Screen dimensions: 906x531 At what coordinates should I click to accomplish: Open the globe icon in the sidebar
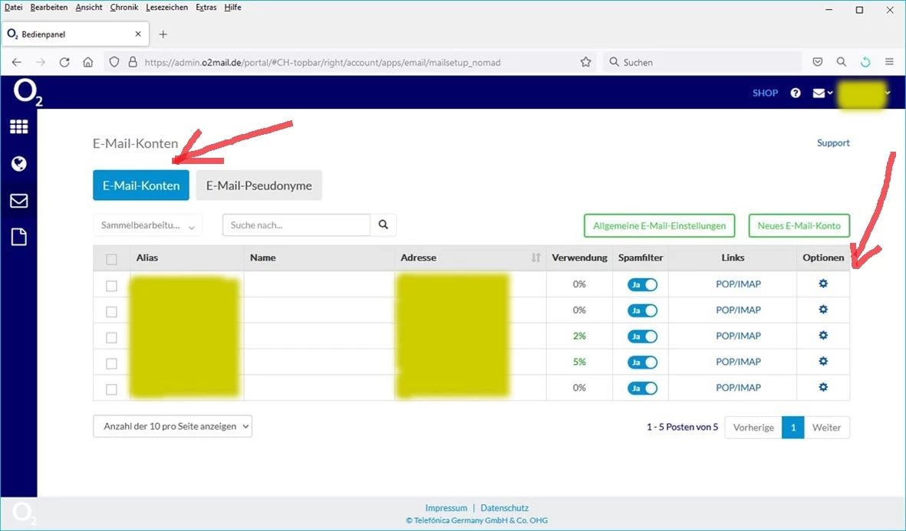click(x=18, y=164)
